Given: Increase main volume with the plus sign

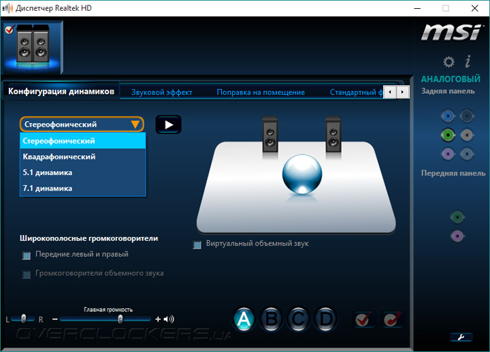Looking at the screenshot, I should [158, 319].
